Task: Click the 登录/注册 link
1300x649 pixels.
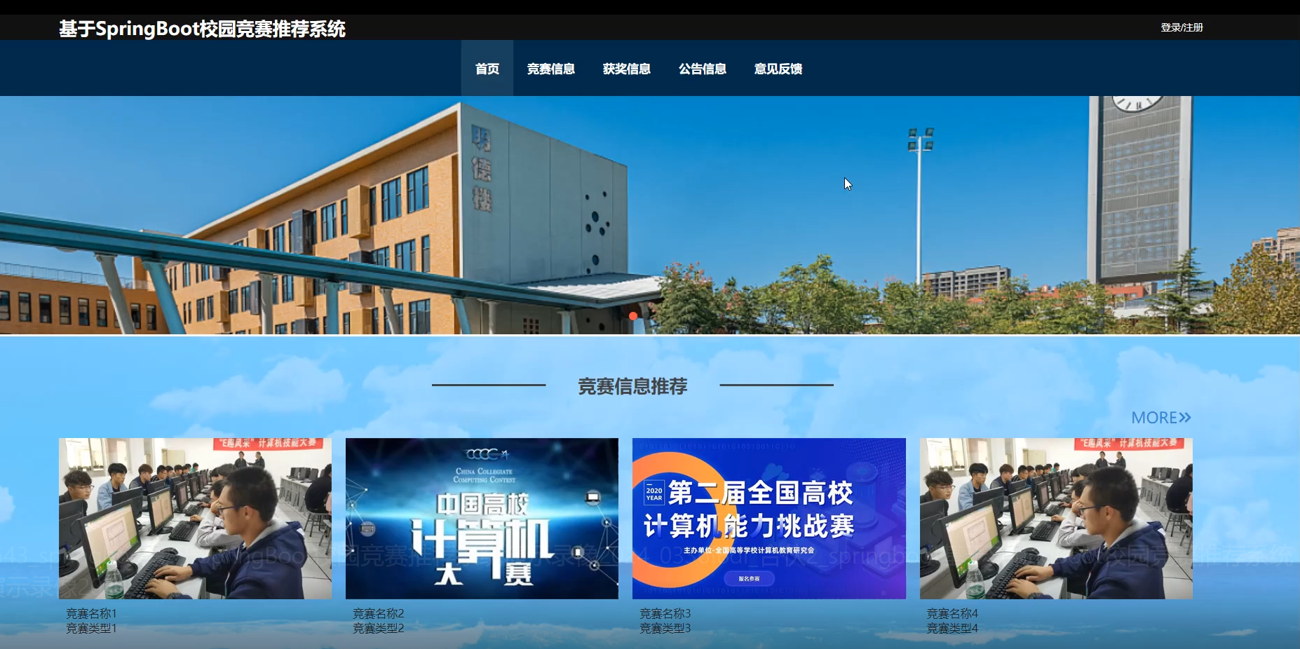Action: coord(1181,27)
